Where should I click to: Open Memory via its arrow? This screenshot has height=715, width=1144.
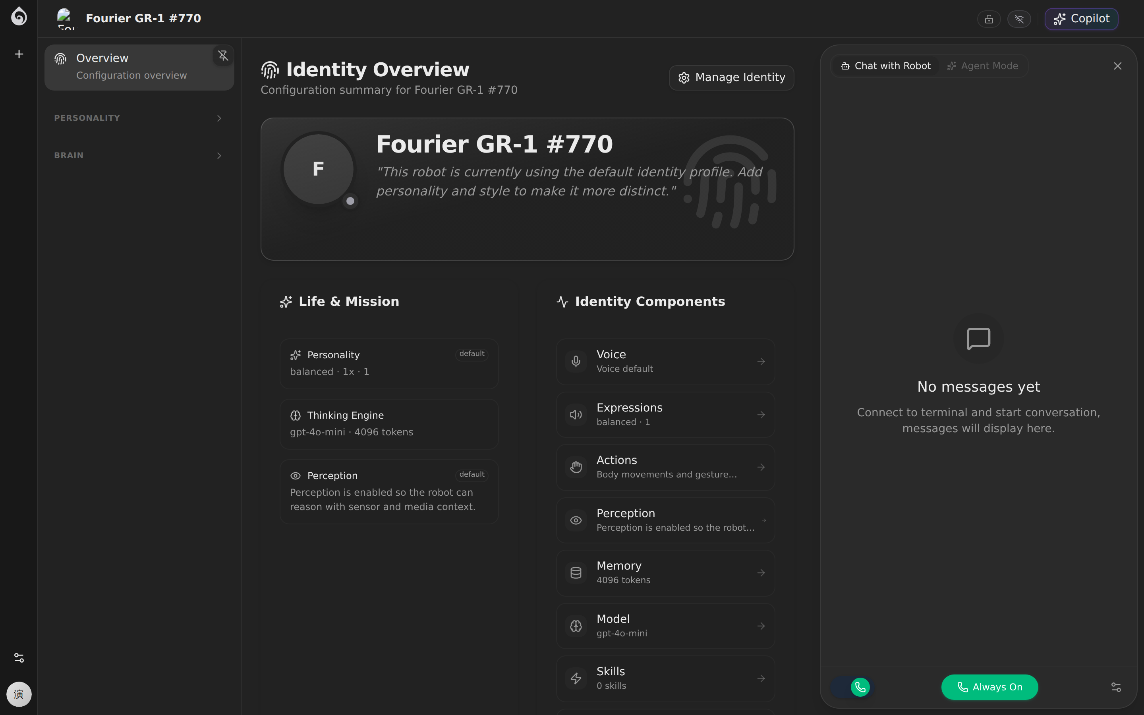pyautogui.click(x=761, y=573)
